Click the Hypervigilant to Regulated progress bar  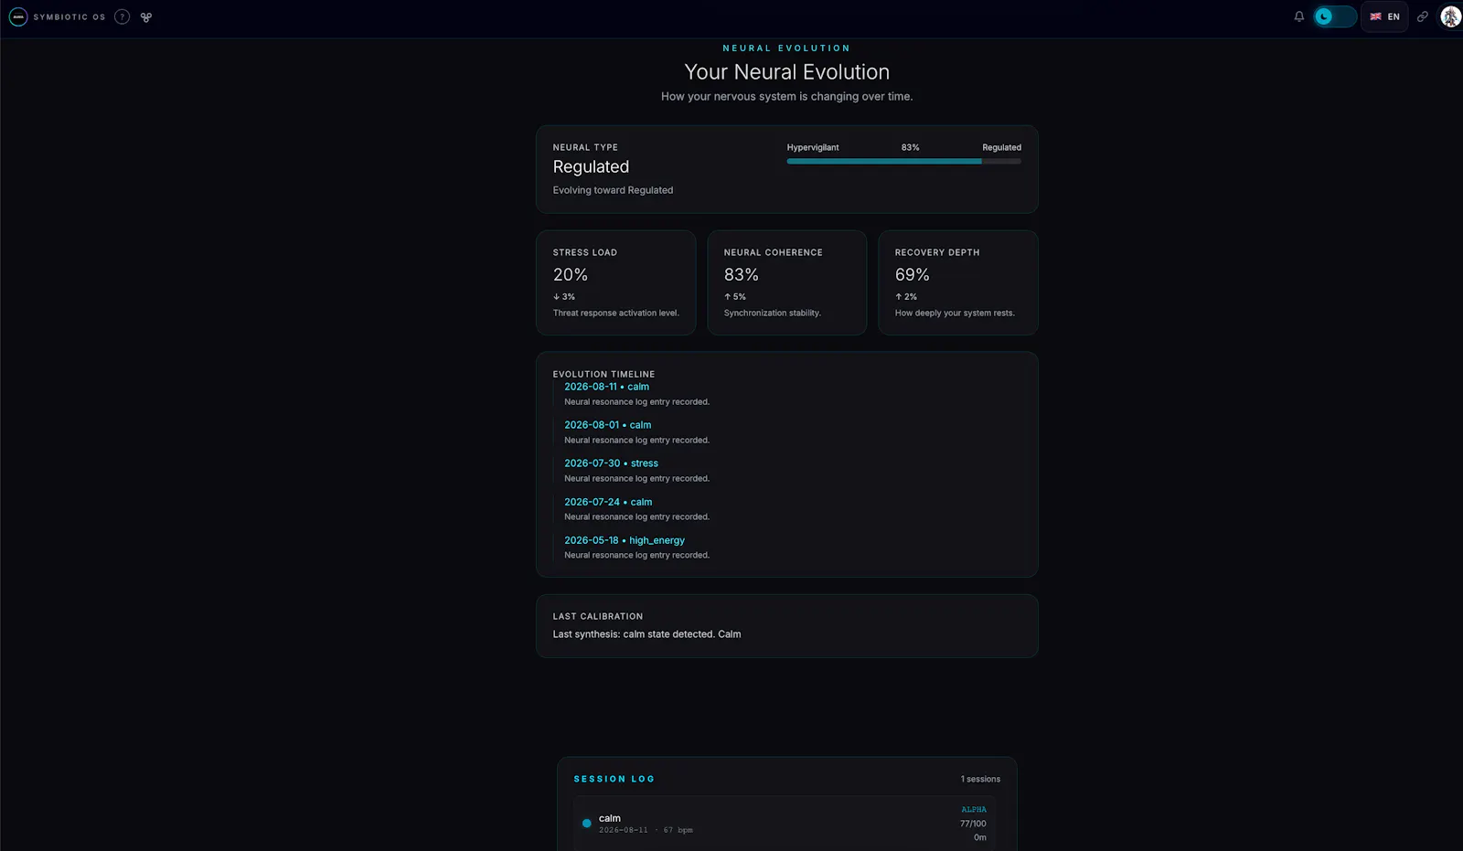(x=903, y=161)
